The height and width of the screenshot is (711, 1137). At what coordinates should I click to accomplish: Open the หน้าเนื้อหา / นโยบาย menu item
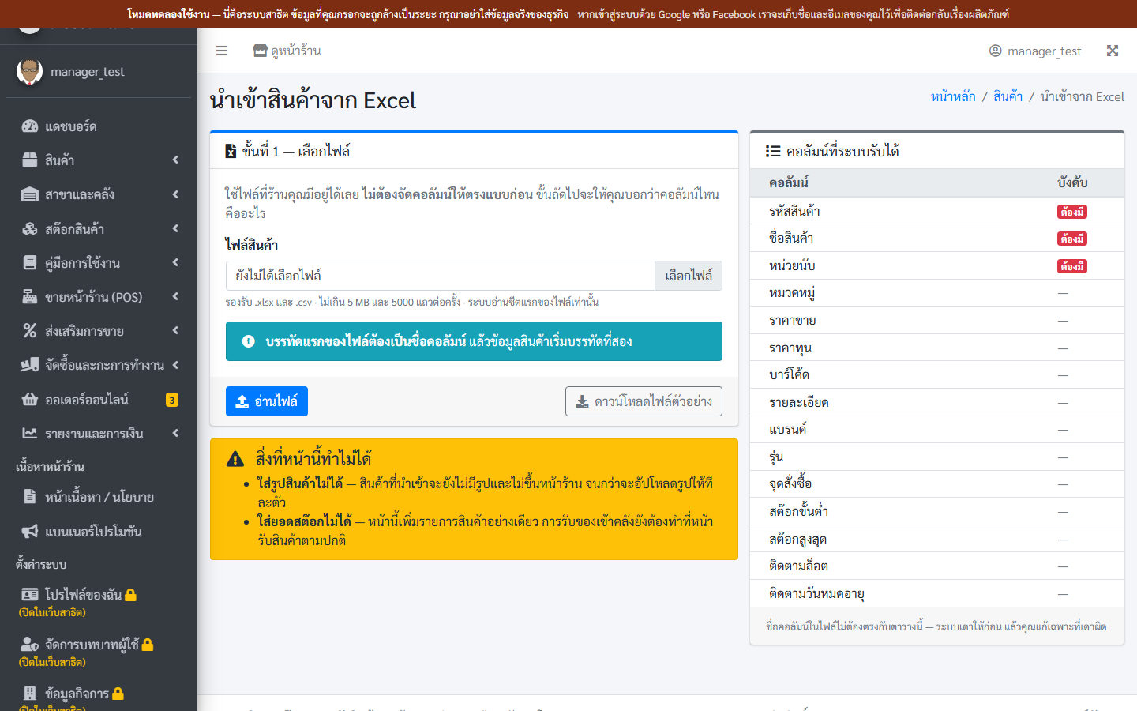(x=99, y=497)
